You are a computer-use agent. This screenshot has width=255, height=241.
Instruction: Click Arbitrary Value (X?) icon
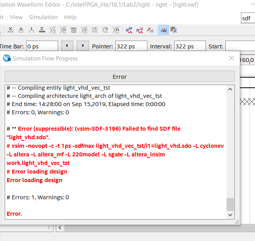[105, 30]
